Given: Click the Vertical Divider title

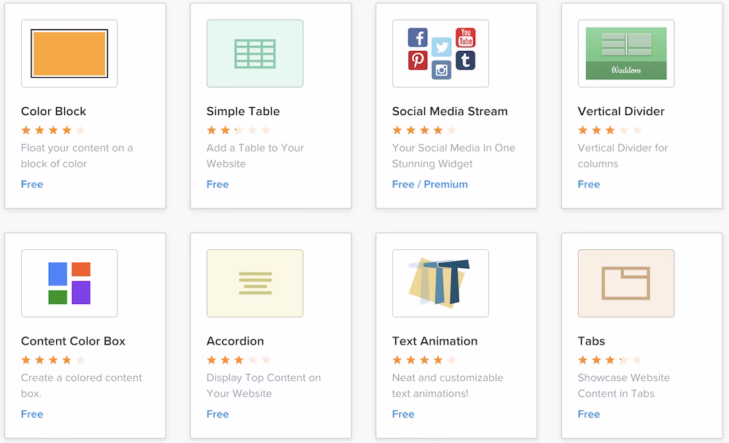Looking at the screenshot, I should [x=621, y=111].
